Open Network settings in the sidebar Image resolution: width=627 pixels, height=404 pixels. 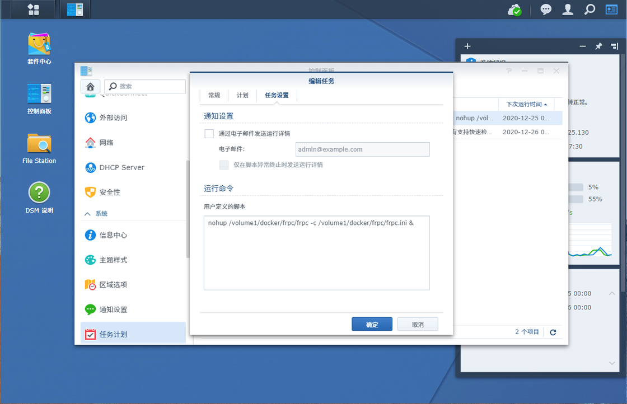tap(133, 142)
